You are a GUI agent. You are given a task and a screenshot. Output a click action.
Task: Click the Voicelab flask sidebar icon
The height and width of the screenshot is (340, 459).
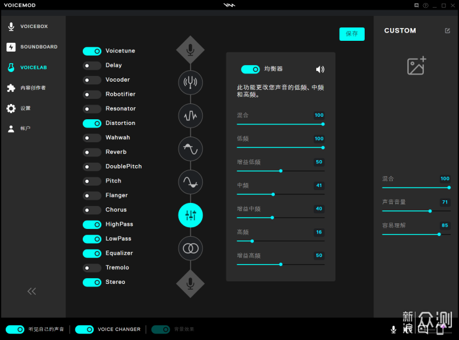coord(11,68)
